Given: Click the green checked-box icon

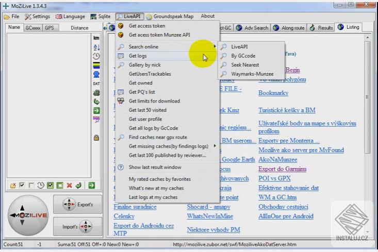Looking at the screenshot, I should [50, 186].
